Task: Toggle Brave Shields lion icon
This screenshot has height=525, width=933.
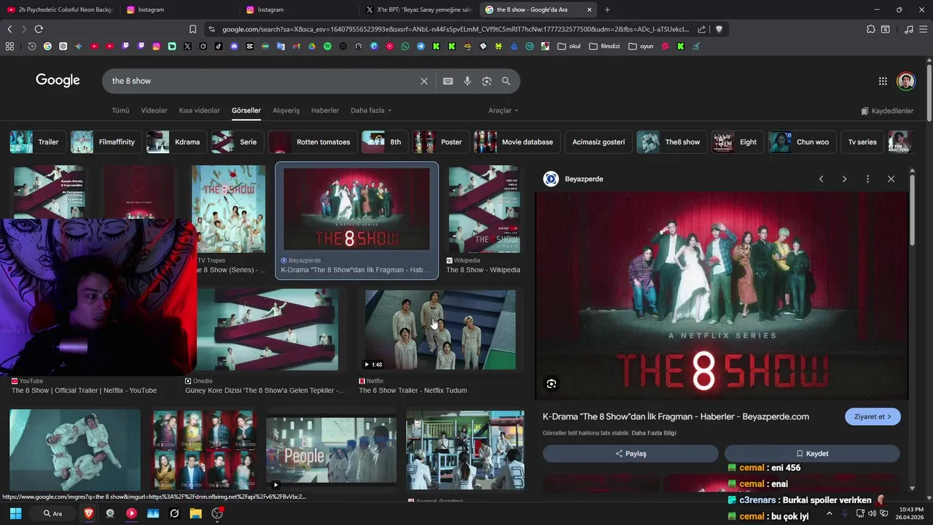Action: click(x=719, y=29)
